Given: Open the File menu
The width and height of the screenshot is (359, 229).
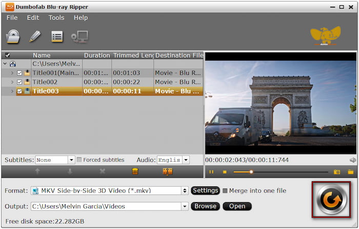Looking at the screenshot, I should click(12, 17).
